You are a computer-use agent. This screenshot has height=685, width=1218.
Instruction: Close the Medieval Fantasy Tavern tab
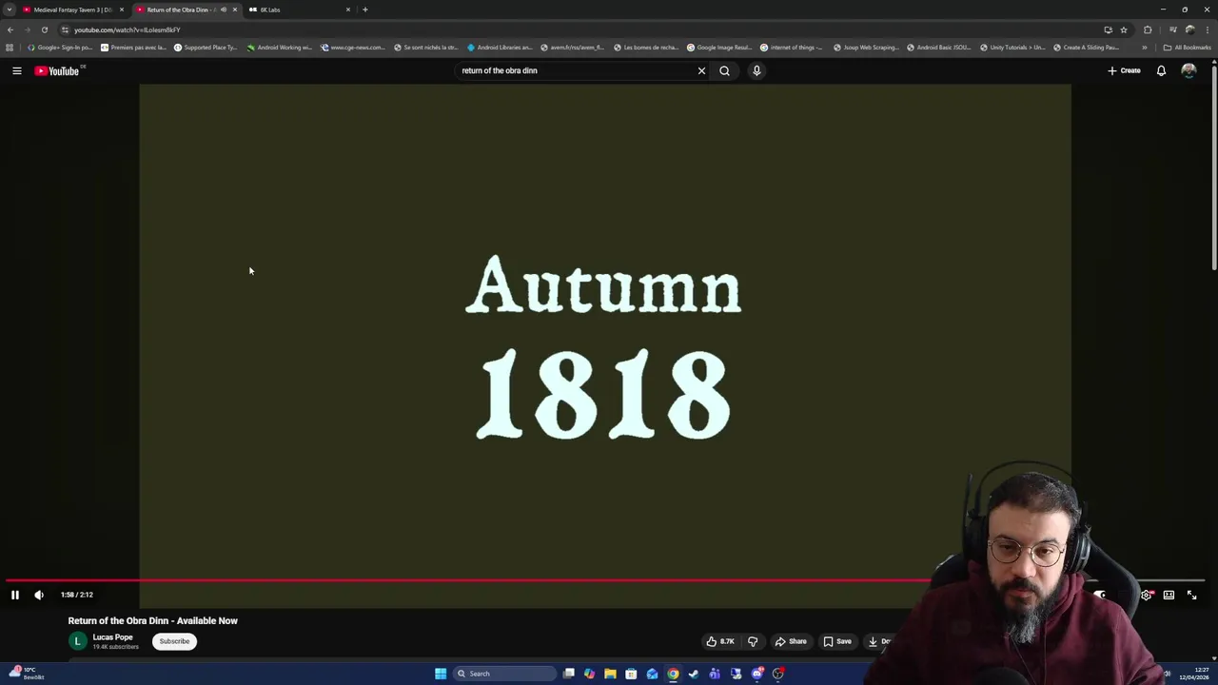coord(122,10)
